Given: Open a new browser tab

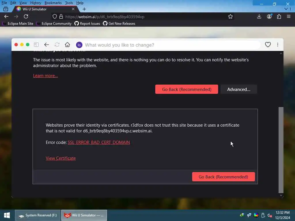Looking at the screenshot, I should pos(84,9).
